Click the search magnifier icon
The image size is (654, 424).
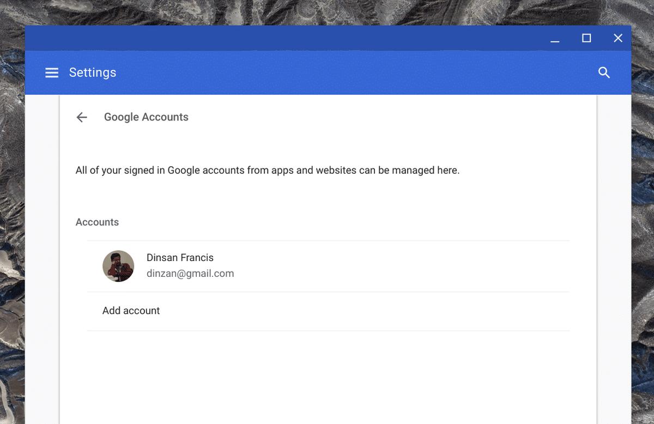tap(604, 72)
